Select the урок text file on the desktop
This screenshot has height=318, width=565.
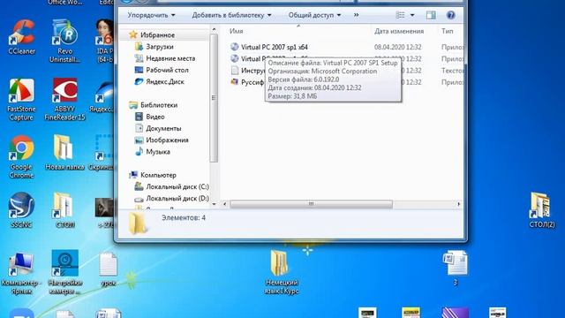click(x=108, y=269)
